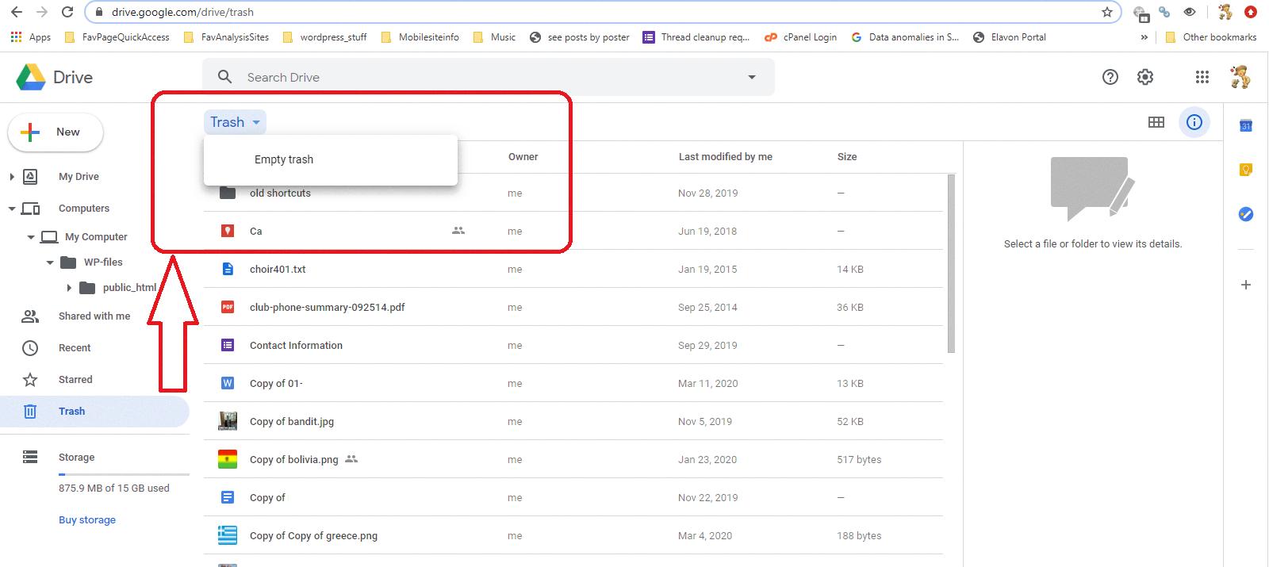Open Google Drive settings gear
The width and height of the screenshot is (1269, 567).
click(1144, 77)
